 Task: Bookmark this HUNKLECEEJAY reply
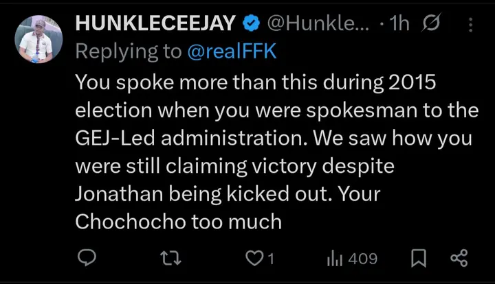(417, 259)
